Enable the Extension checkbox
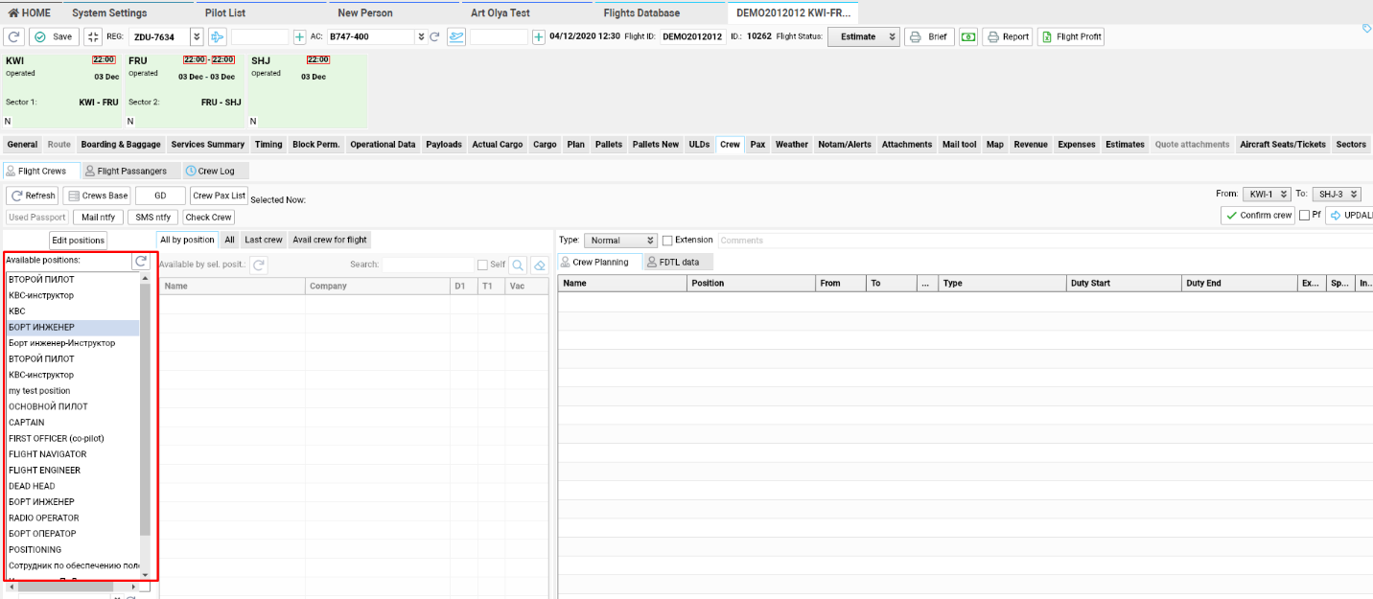The width and height of the screenshot is (1373, 599). click(667, 241)
